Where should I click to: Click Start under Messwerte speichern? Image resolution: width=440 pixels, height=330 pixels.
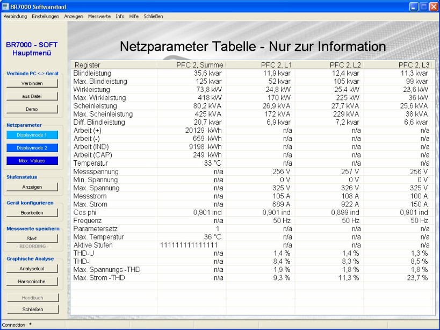tap(32, 239)
